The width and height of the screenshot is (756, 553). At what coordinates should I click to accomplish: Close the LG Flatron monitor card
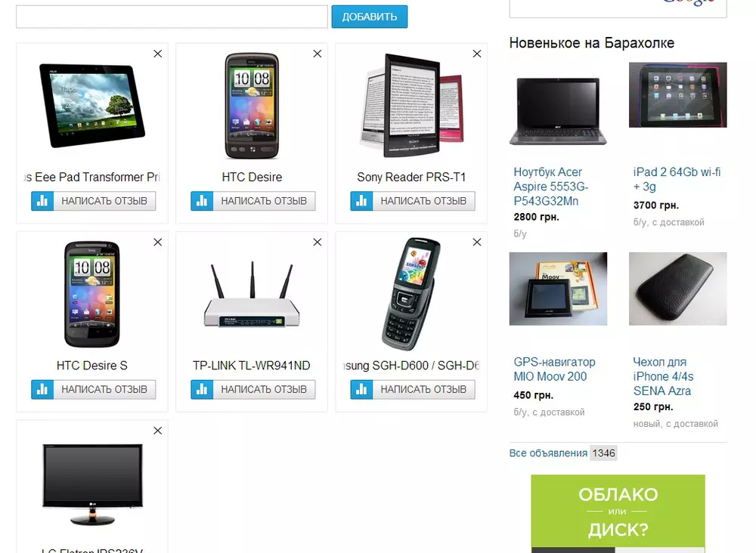pyautogui.click(x=158, y=430)
